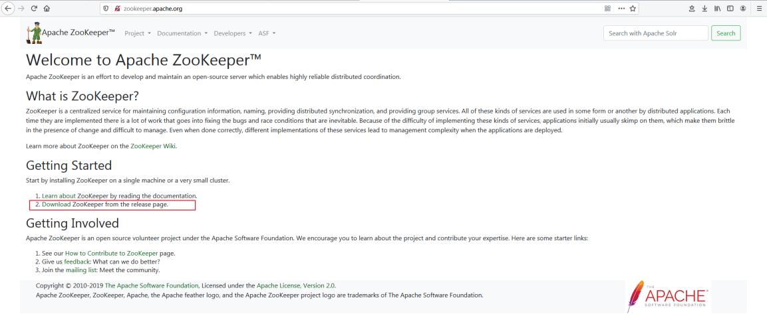Click the Welcome to Apache ZooKeeper heading
Screen dimensions: 767x318
(144, 60)
